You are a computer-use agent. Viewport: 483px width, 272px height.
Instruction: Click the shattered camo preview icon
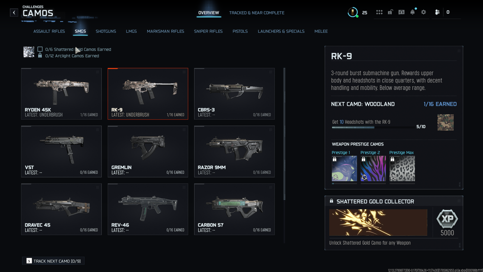click(29, 52)
